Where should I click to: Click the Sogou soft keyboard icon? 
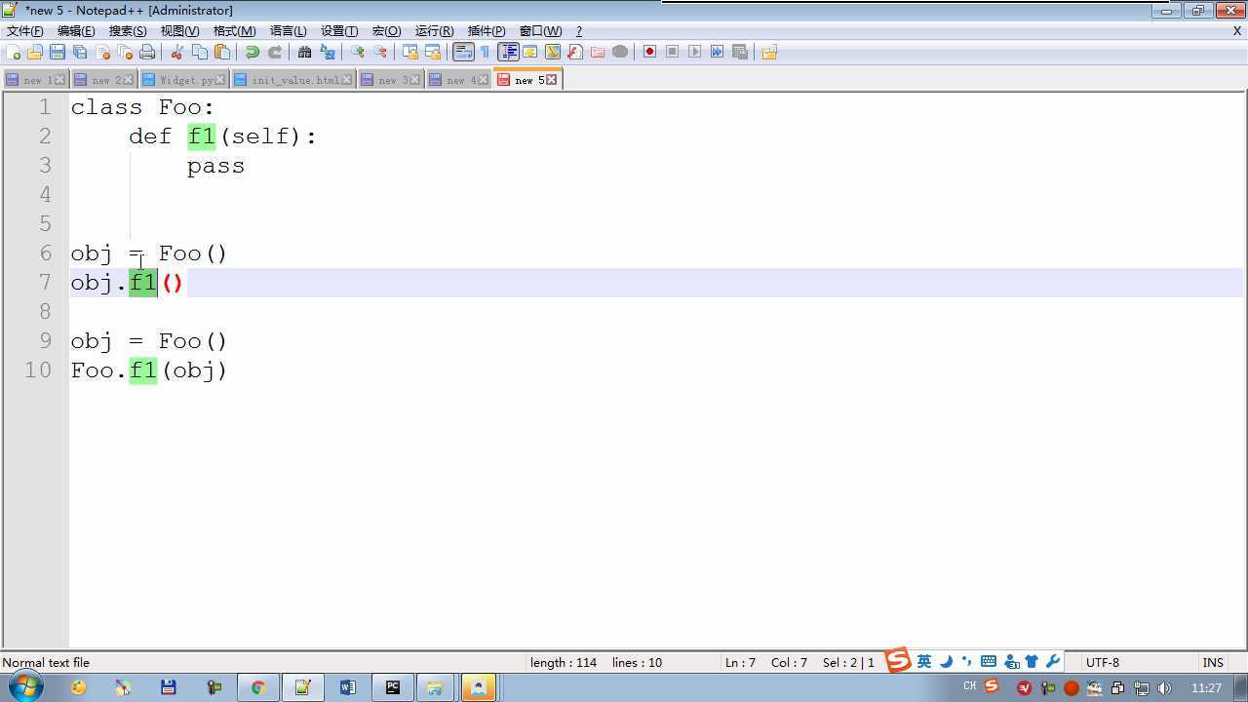coord(989,661)
